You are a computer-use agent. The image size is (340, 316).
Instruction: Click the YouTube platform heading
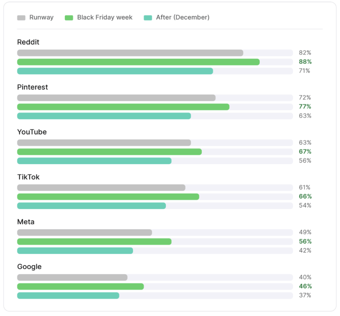[x=32, y=132]
